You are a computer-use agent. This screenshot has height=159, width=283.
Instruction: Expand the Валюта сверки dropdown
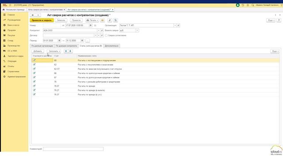137,30
